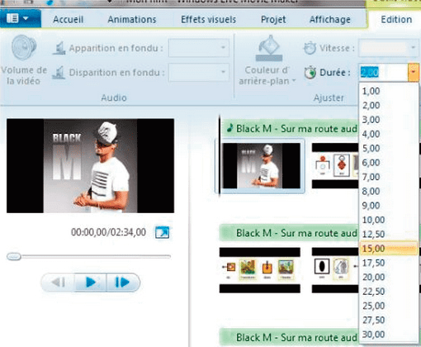Choose 22,50 in the duration list
Image resolution: width=421 pixels, height=347 pixels.
point(389,292)
